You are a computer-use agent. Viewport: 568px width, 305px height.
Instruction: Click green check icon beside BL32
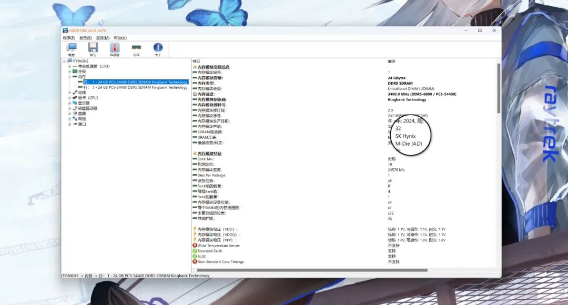tap(195, 256)
